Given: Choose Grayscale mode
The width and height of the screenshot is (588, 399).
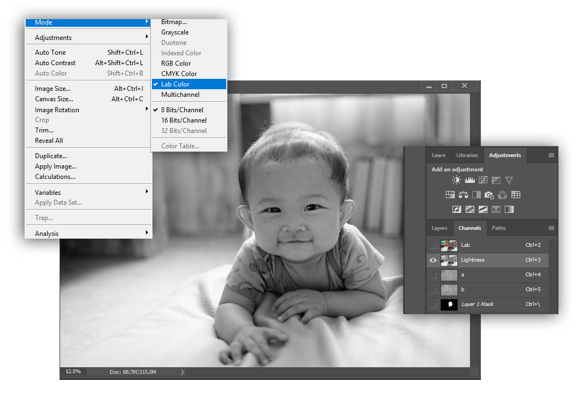Looking at the screenshot, I should pyautogui.click(x=189, y=32).
